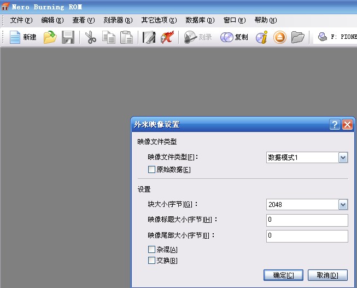Open the 其它选项(X) menu
357x288 pixels.
pyautogui.click(x=159, y=20)
